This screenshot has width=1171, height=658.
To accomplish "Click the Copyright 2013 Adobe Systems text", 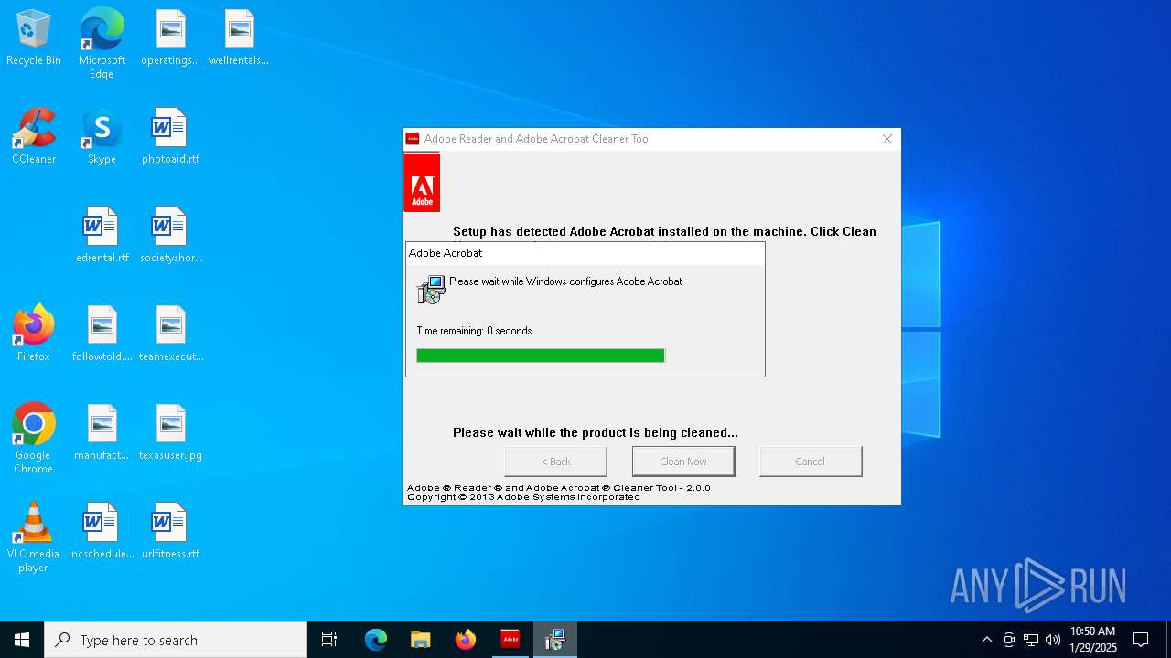I will tap(523, 497).
